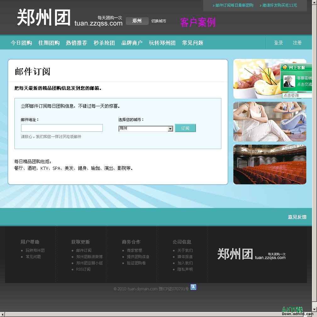Viewport: 317px width, 317px height.
Task: Click the smiley icon in 网上客服 widget
Action: (x=285, y=67)
